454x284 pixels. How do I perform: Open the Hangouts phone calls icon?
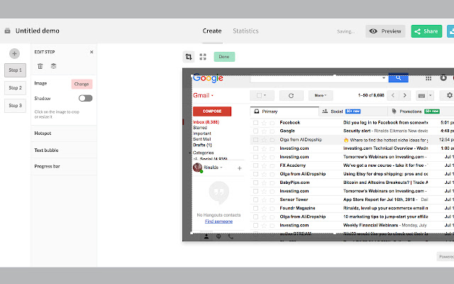tap(231, 236)
